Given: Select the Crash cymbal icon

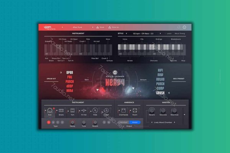Looking at the screenshot, I should click(106, 111).
